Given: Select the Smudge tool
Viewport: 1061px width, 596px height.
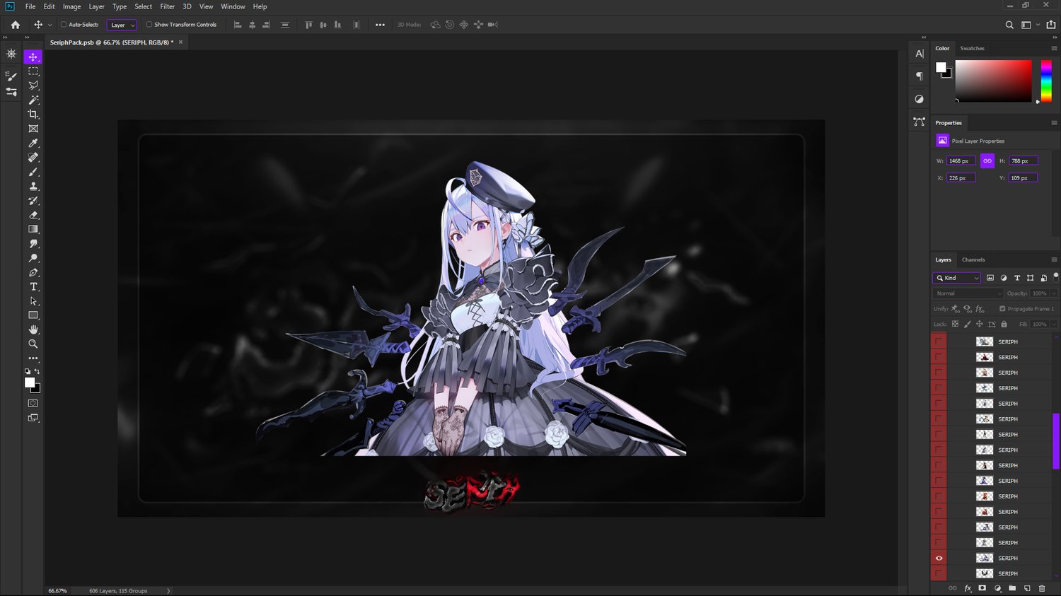Looking at the screenshot, I should click(x=33, y=244).
